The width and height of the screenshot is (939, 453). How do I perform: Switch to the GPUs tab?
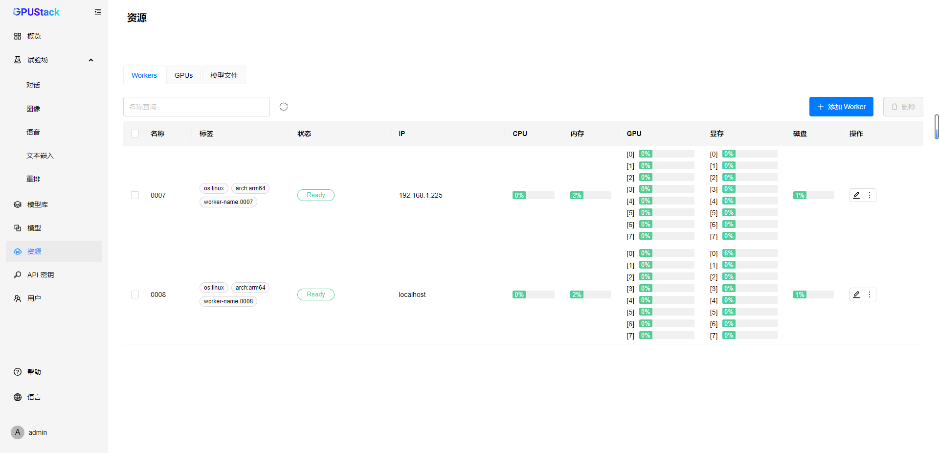pyautogui.click(x=184, y=75)
